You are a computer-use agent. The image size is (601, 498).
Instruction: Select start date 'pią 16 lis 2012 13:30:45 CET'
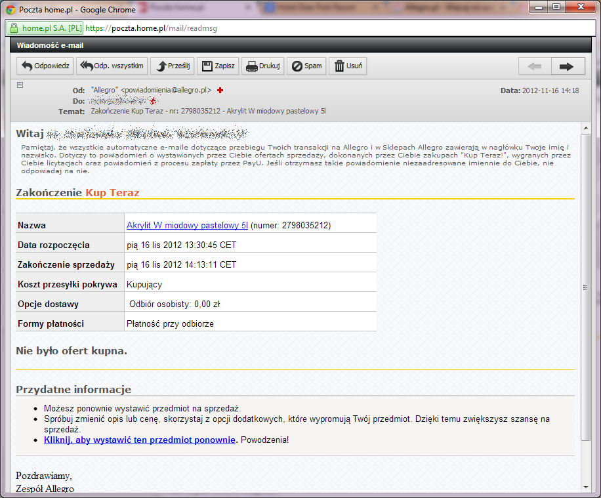pos(181,245)
